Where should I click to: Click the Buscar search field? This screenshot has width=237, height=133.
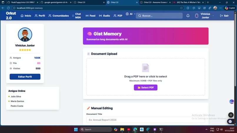point(159,16)
